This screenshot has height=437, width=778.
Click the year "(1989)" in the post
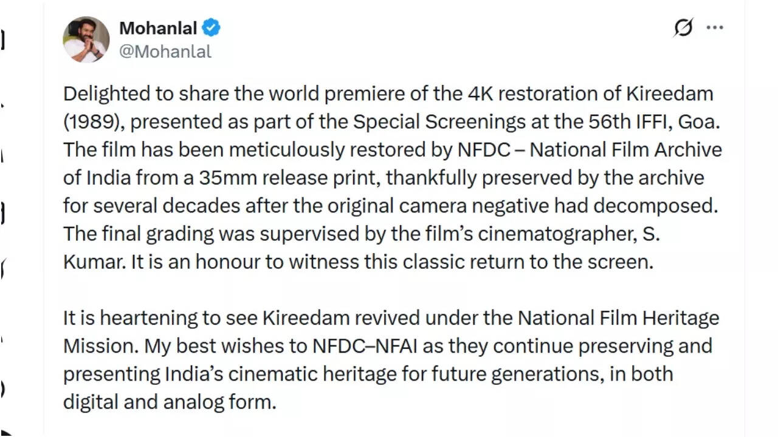[93, 122]
